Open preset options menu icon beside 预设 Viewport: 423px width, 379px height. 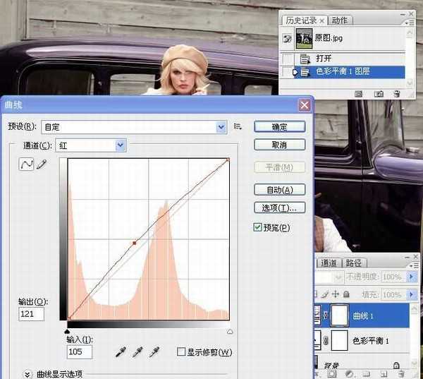tap(238, 126)
